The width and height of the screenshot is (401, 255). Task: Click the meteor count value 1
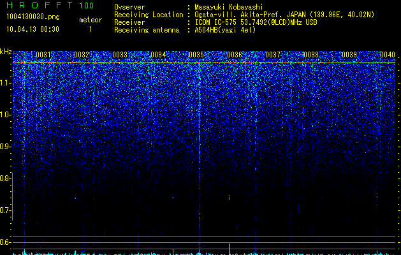(91, 29)
